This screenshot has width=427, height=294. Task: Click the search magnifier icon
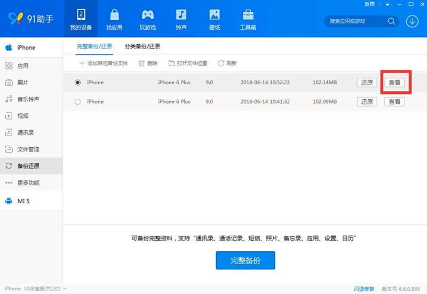pos(391,21)
